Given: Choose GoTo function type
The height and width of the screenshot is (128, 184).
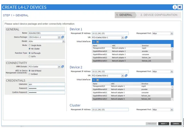Looking at the screenshot, I should (x=29, y=56).
